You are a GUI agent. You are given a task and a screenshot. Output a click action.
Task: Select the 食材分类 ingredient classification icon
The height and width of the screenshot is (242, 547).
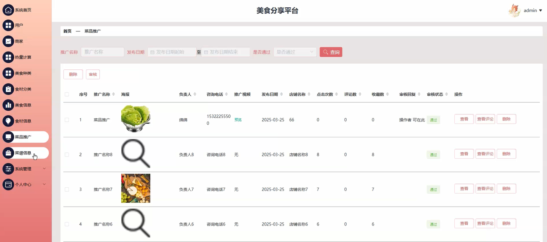tap(8, 89)
